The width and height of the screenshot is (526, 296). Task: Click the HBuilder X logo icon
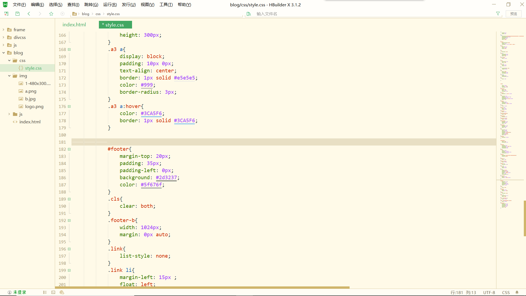[x=5, y=5]
